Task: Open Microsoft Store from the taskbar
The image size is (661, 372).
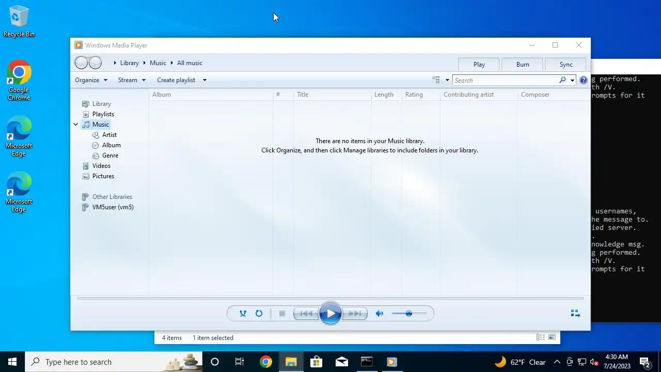Action: coord(316,362)
